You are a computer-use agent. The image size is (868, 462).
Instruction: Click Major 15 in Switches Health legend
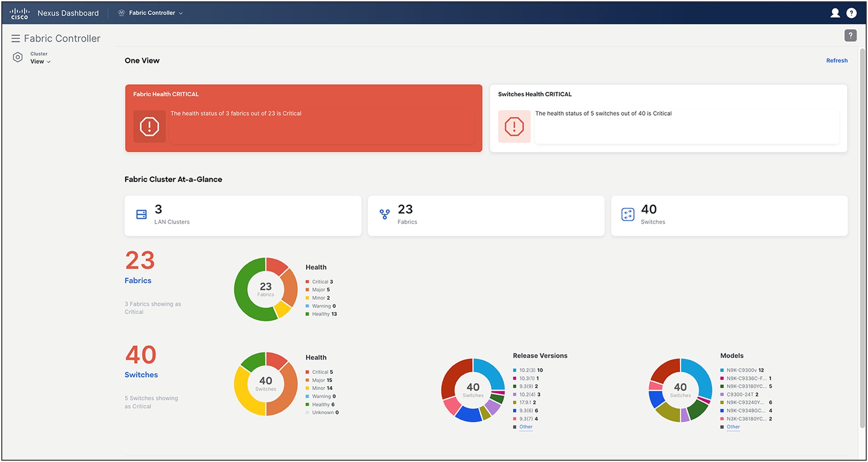coord(319,380)
